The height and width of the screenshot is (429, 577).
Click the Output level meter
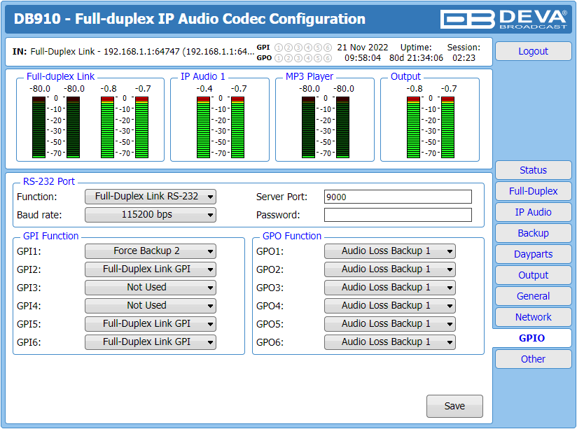430,120
